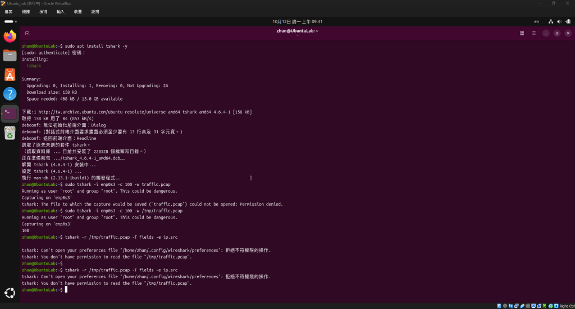Click the 'Right Ctrl' host key label
This screenshot has height=309, width=575.
[567, 306]
